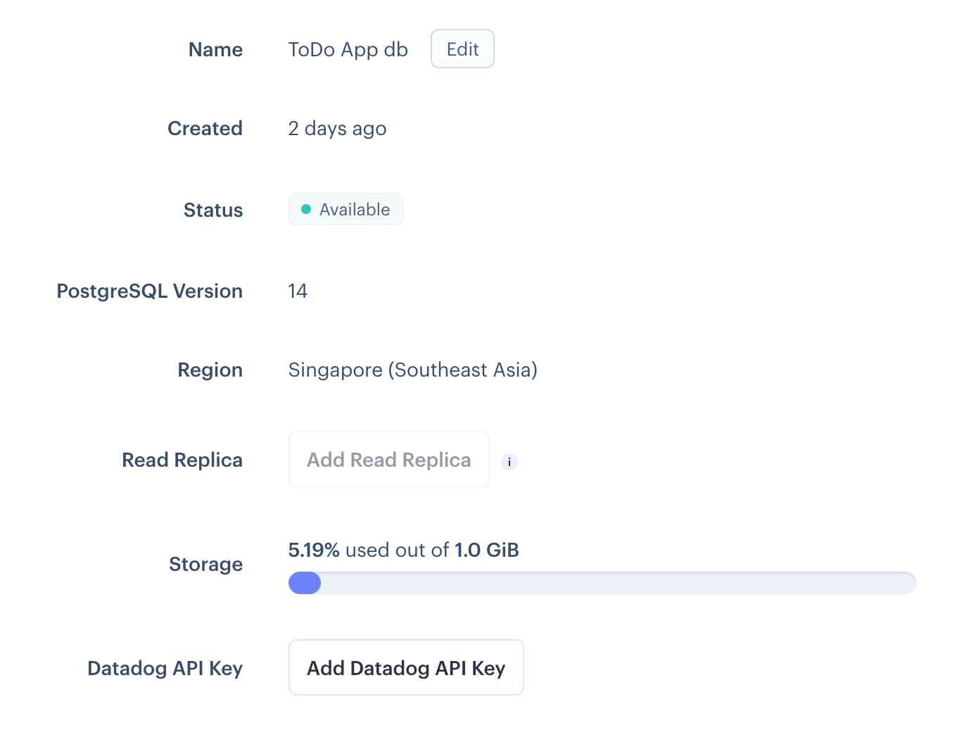Screen dimensions: 976x730
Task: Click the '5.19% used out of 1.0 GiB' text
Action: 403,550
